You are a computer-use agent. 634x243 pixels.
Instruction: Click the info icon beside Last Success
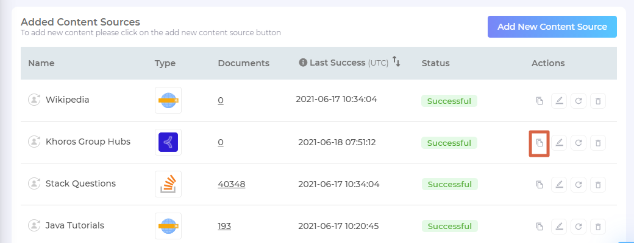303,63
